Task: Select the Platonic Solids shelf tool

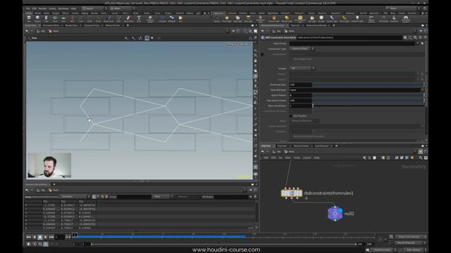Action: pyautogui.click(x=150, y=19)
